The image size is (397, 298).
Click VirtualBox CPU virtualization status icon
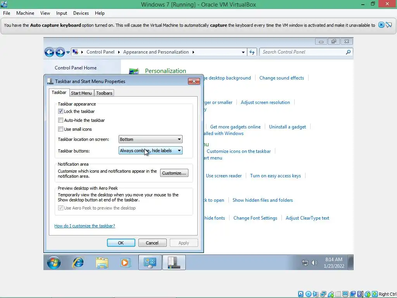pos(360,294)
